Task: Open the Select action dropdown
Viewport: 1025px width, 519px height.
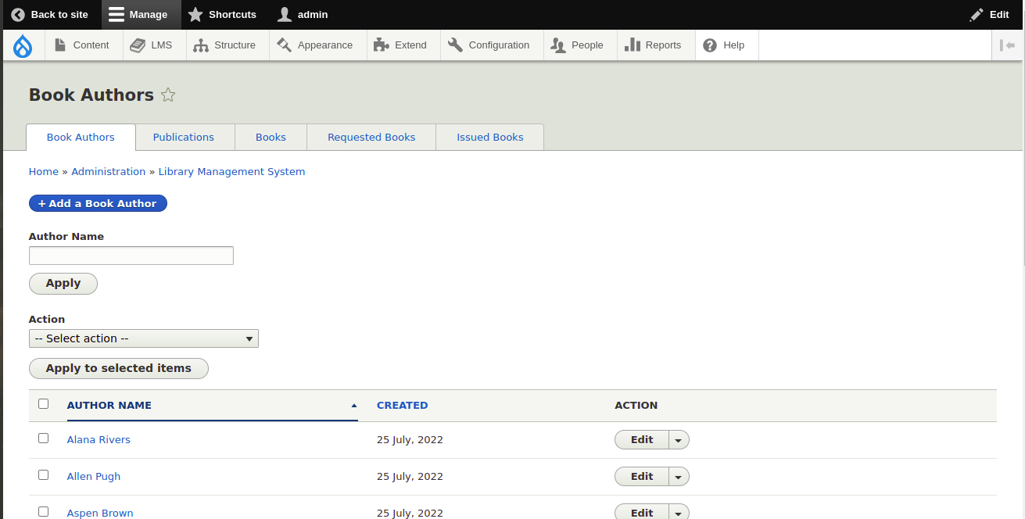Action: [144, 338]
